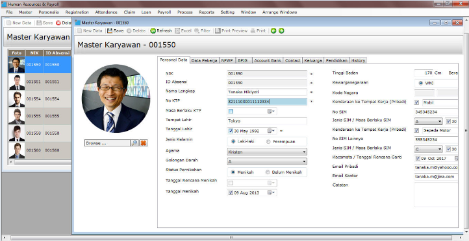Click New Data in Master Karyawan - 001550 toolbar
The image size is (469, 241).
(90, 30)
